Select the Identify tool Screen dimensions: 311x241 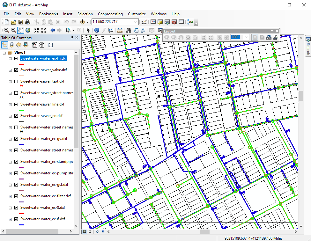97,30
